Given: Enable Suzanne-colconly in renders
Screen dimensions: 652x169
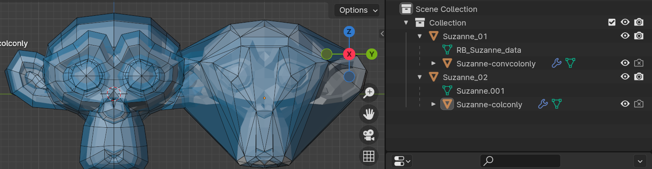Looking at the screenshot, I should pyautogui.click(x=639, y=104).
